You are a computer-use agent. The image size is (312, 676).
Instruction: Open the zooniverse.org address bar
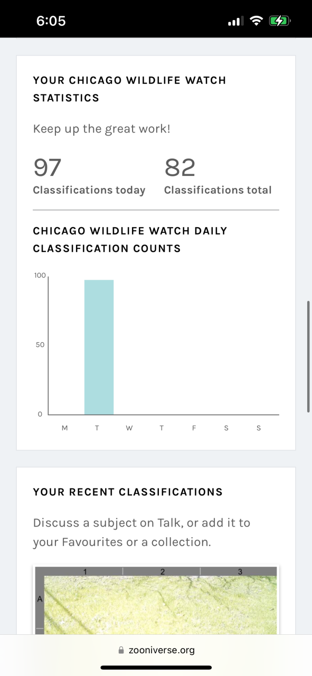(156, 650)
